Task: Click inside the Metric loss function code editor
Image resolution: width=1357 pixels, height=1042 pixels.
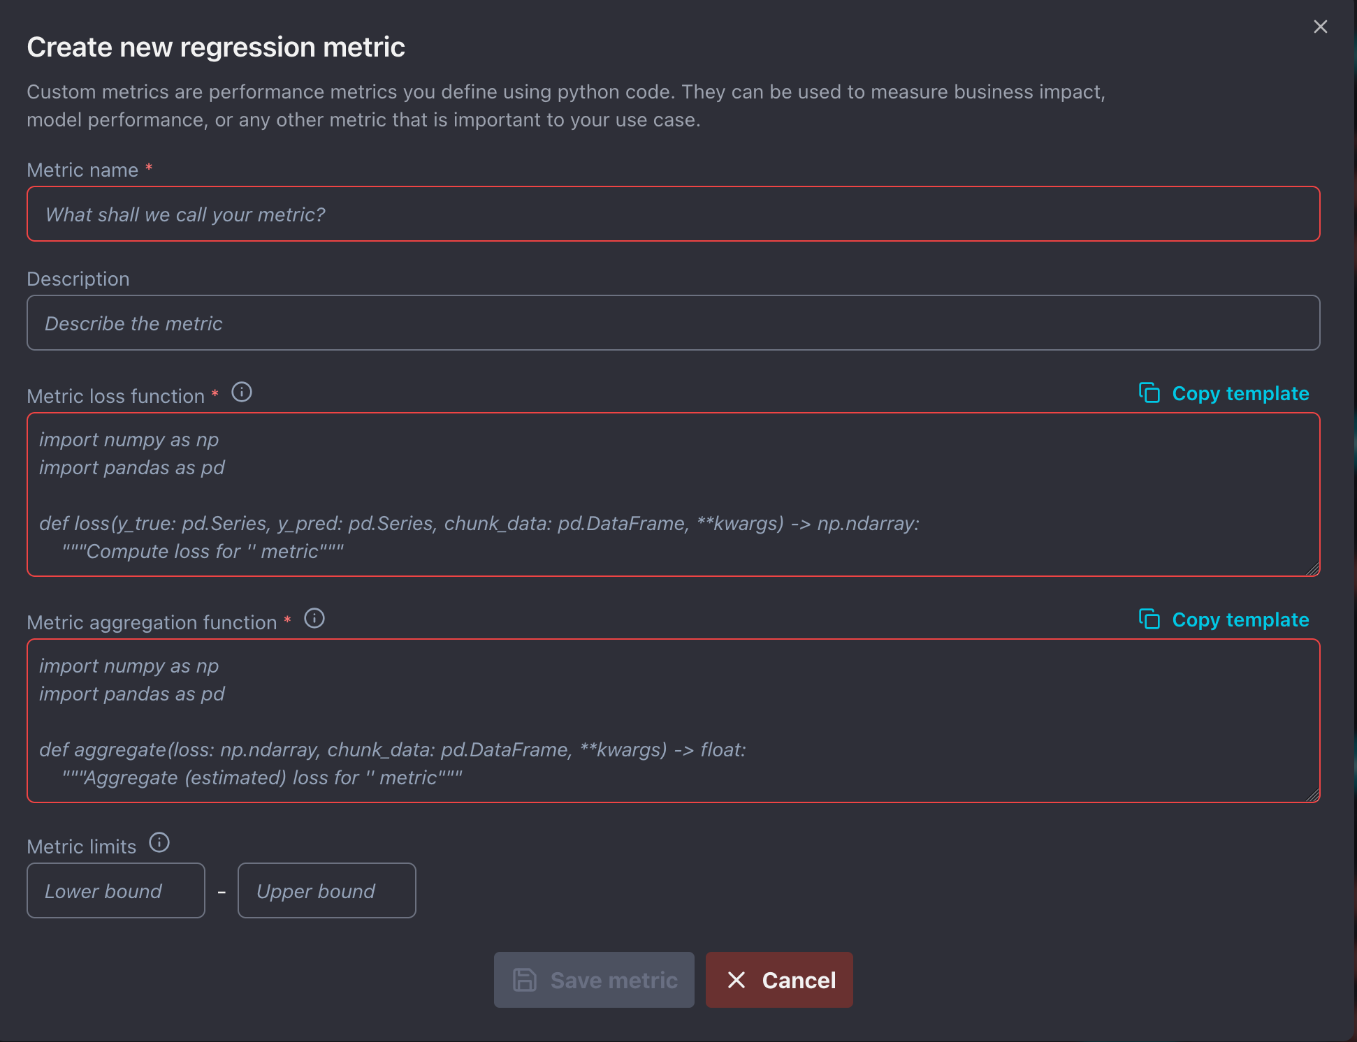Action: tap(671, 496)
